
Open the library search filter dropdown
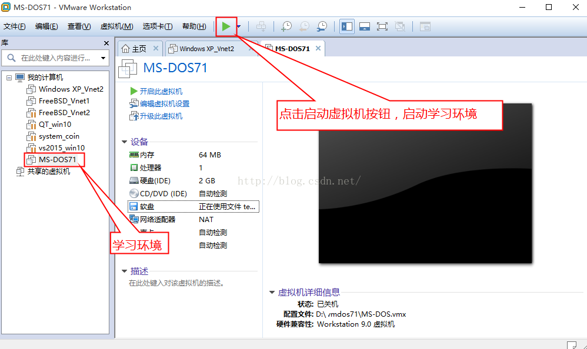[103, 58]
